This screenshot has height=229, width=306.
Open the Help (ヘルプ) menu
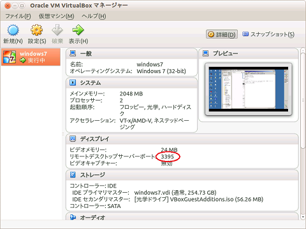(x=94, y=16)
